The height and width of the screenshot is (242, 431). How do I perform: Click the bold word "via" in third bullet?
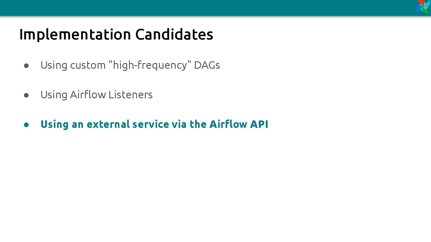tap(179, 124)
